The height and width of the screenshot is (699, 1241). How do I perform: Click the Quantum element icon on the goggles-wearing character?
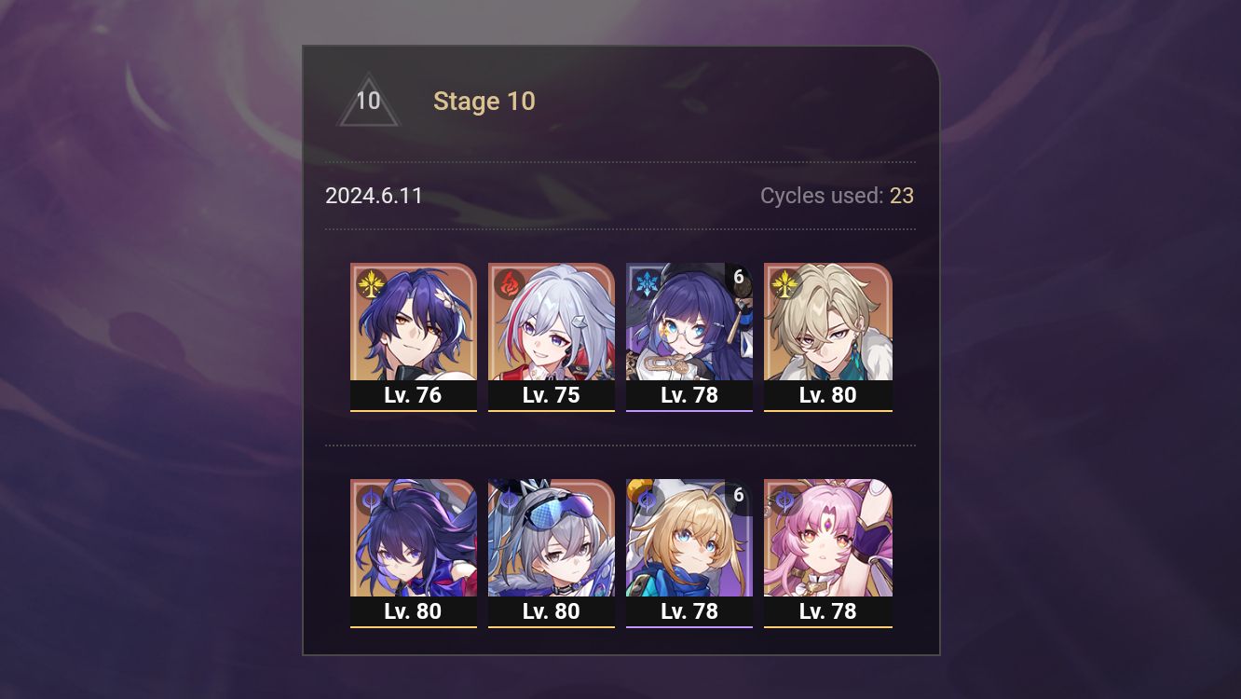(x=510, y=500)
